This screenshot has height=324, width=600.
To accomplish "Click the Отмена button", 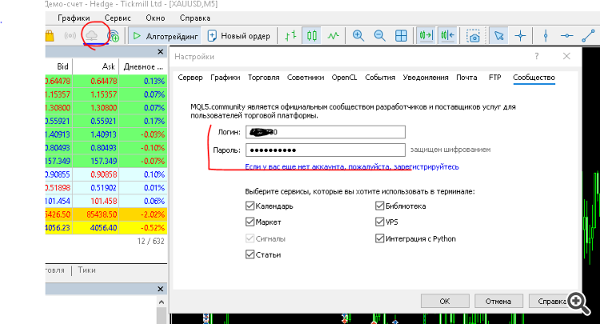I will [x=498, y=302].
